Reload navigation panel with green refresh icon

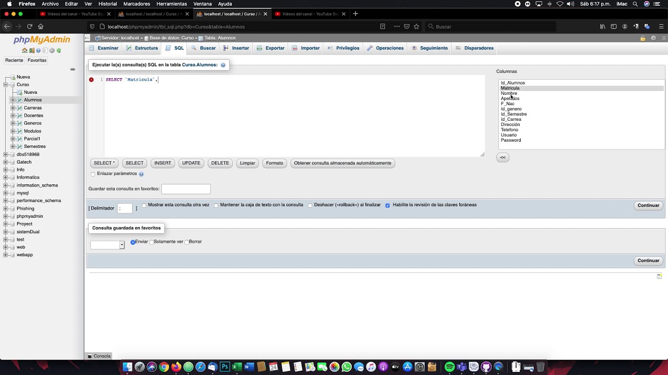click(58, 51)
